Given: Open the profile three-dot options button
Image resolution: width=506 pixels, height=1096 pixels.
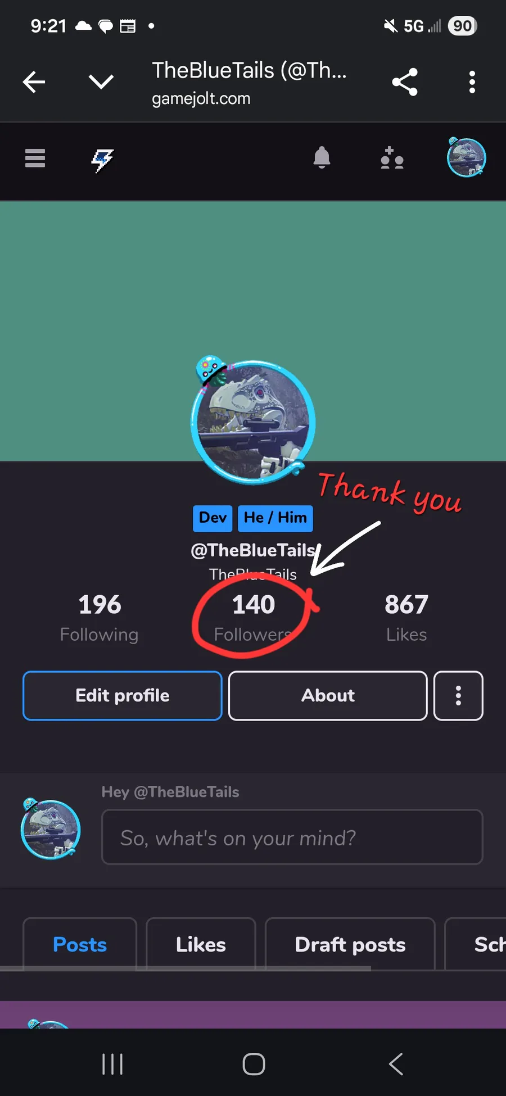Looking at the screenshot, I should tap(458, 695).
